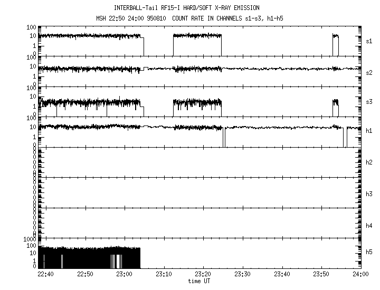Select the 23:30 time axis label
This screenshot has width=380, height=290.
242,274
